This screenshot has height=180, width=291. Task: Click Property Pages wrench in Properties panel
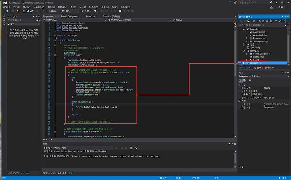pyautogui.click(x=250, y=81)
